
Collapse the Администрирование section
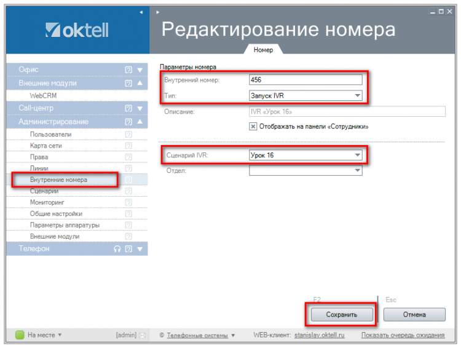140,122
